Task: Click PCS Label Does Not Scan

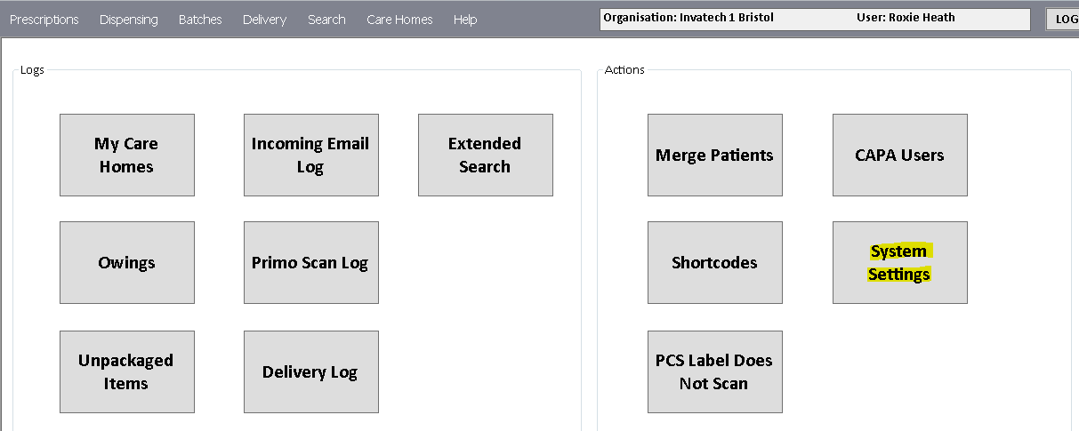Action: click(714, 371)
